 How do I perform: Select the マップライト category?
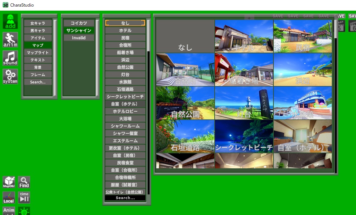37,52
